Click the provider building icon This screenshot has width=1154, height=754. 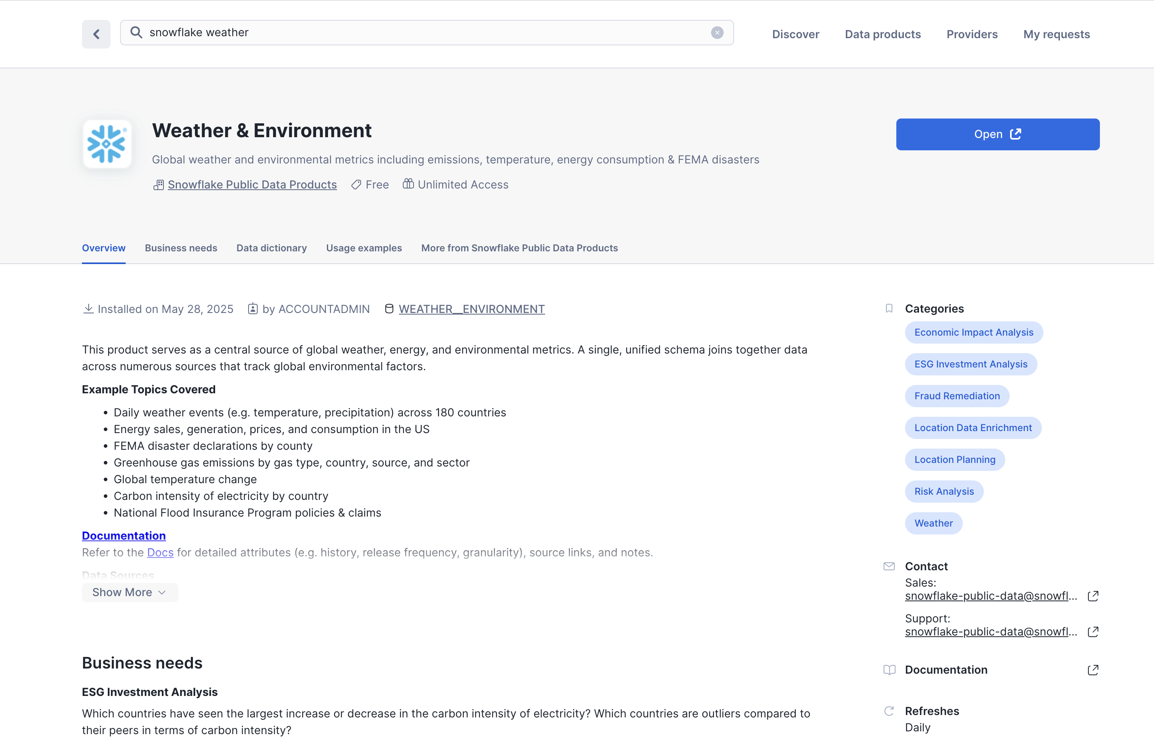coord(159,185)
